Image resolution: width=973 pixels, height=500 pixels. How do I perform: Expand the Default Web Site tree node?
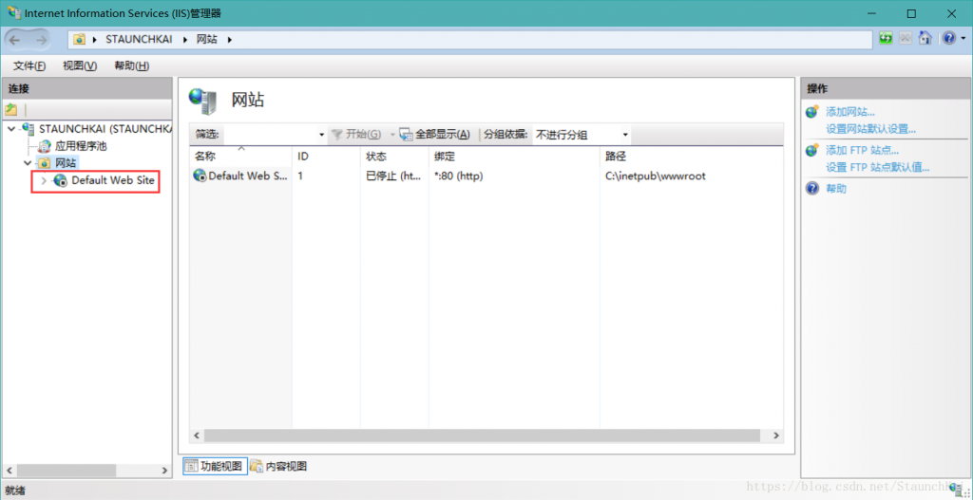point(44,180)
